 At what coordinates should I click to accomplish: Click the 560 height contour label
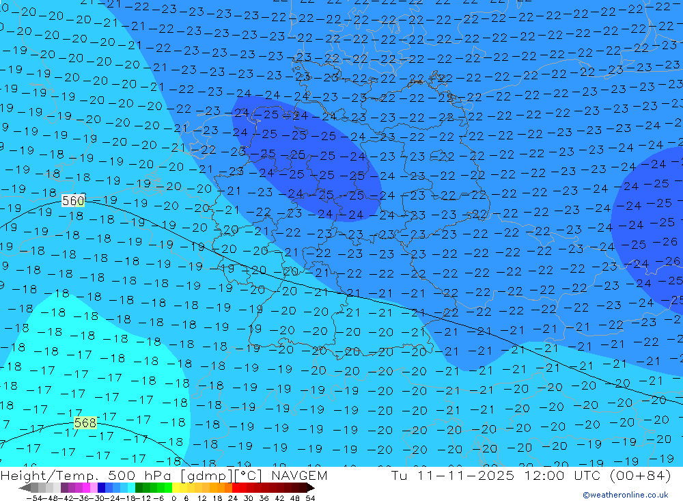[x=73, y=200]
